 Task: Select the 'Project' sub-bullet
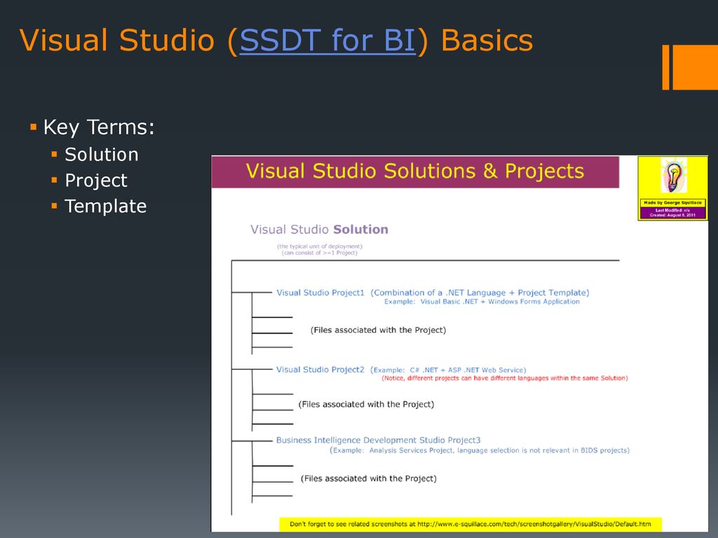(x=96, y=181)
